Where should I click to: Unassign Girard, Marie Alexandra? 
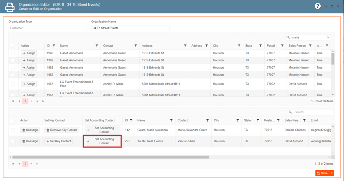30,130
